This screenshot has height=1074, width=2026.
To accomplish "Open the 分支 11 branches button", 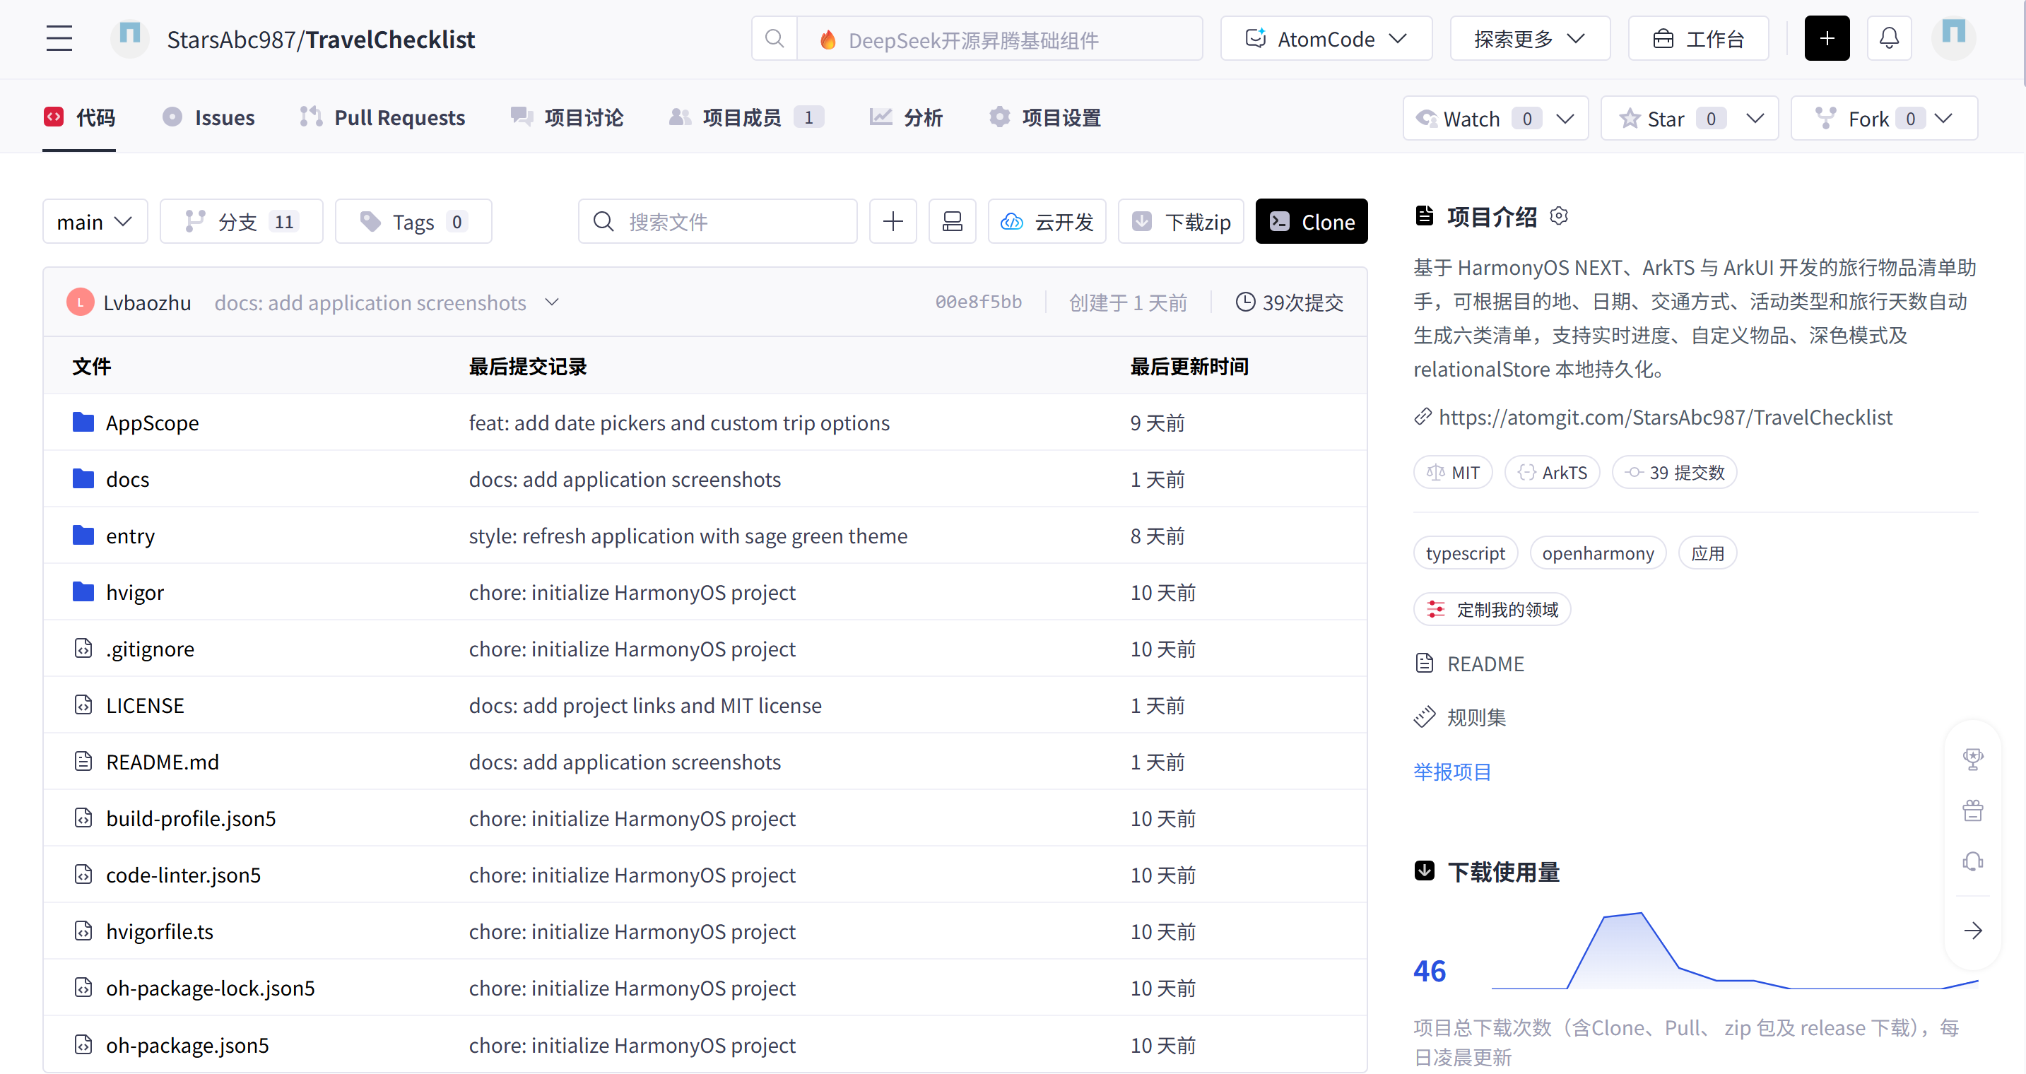I will 242,222.
